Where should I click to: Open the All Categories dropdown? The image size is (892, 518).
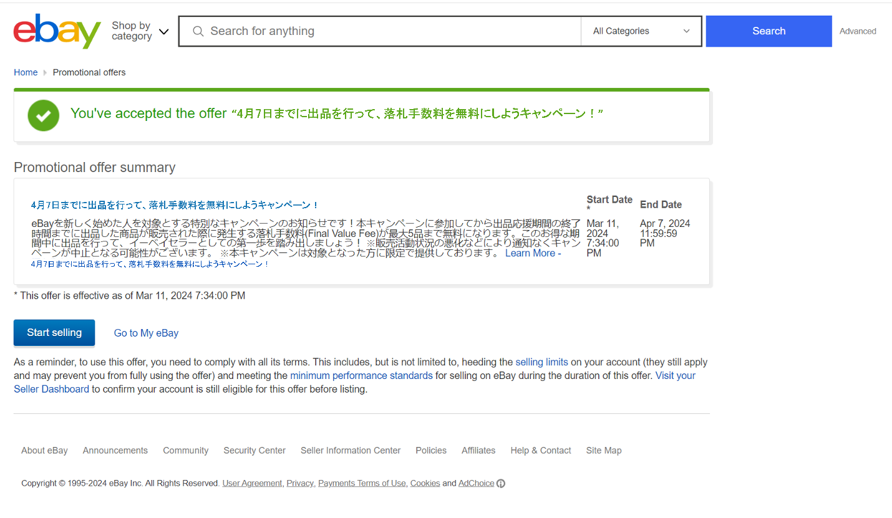pos(641,31)
